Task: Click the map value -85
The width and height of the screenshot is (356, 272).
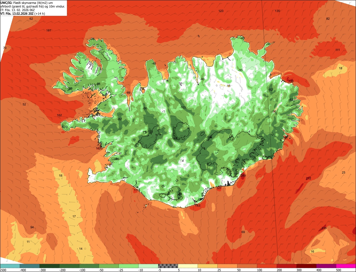Action: pos(117,159)
